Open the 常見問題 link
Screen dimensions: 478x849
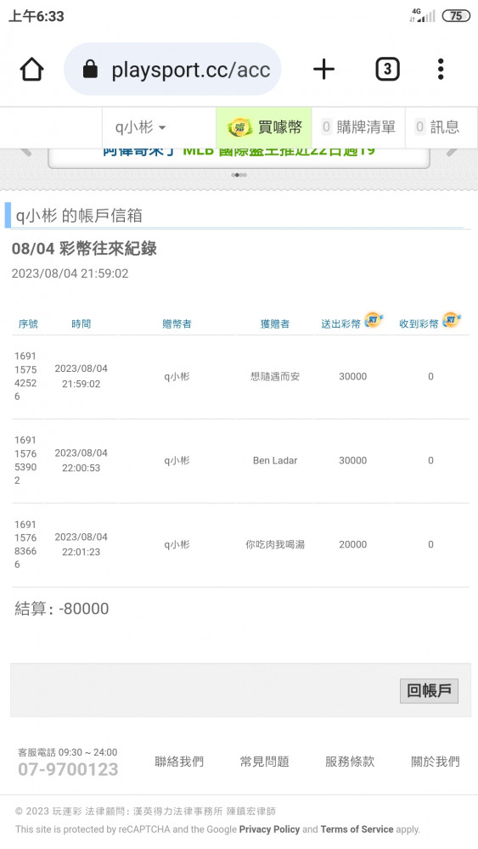click(264, 762)
